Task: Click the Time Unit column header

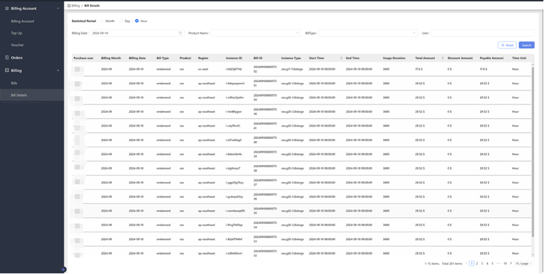Action: coord(519,58)
